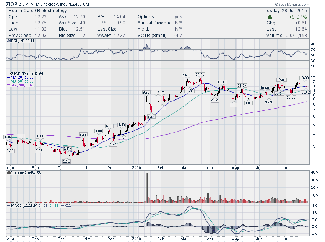Click the VWAP value 12.37

tap(119, 36)
